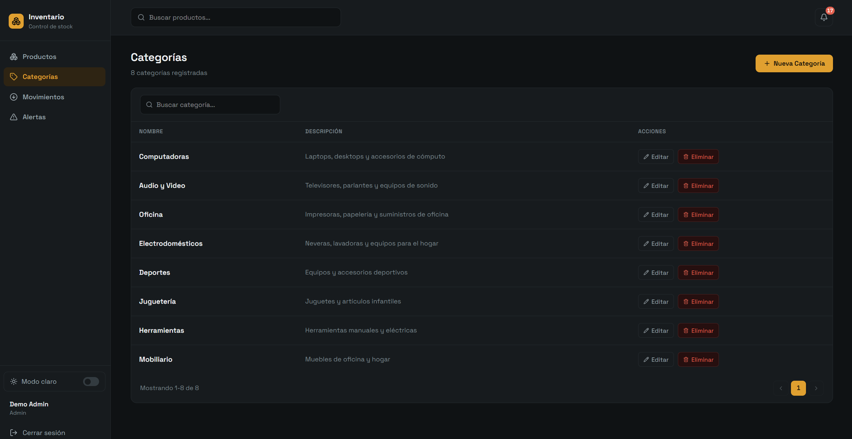852x439 pixels.
Task: Click the NOMBRE column header
Action: coord(151,131)
